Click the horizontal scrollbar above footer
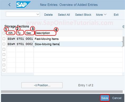Image resolution: width=125 pixels, height=102 pixels. point(62,91)
